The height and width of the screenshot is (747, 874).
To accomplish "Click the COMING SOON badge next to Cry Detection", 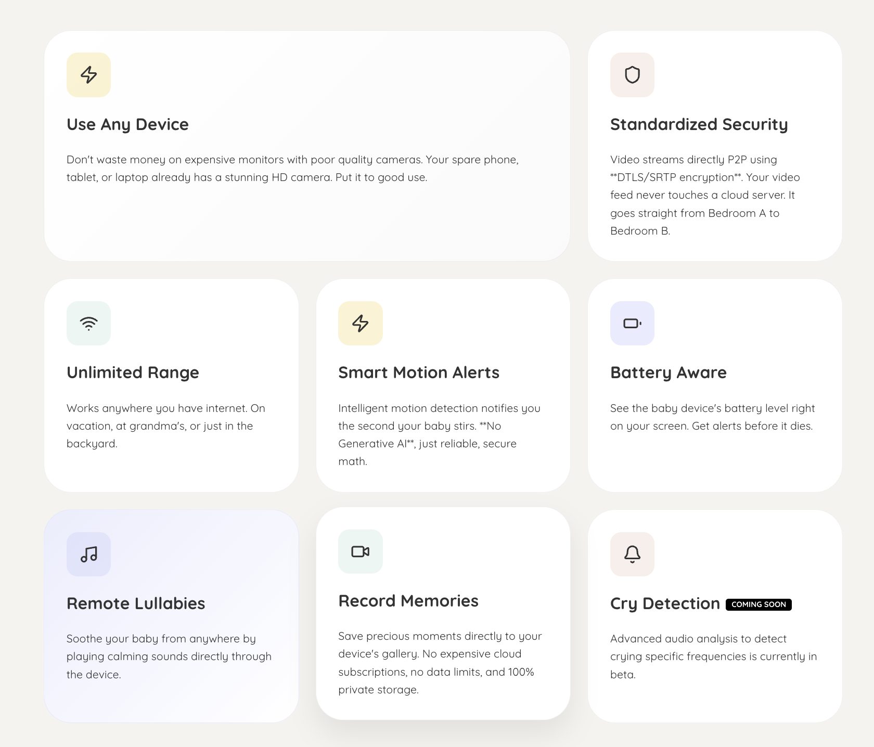I will click(x=758, y=604).
